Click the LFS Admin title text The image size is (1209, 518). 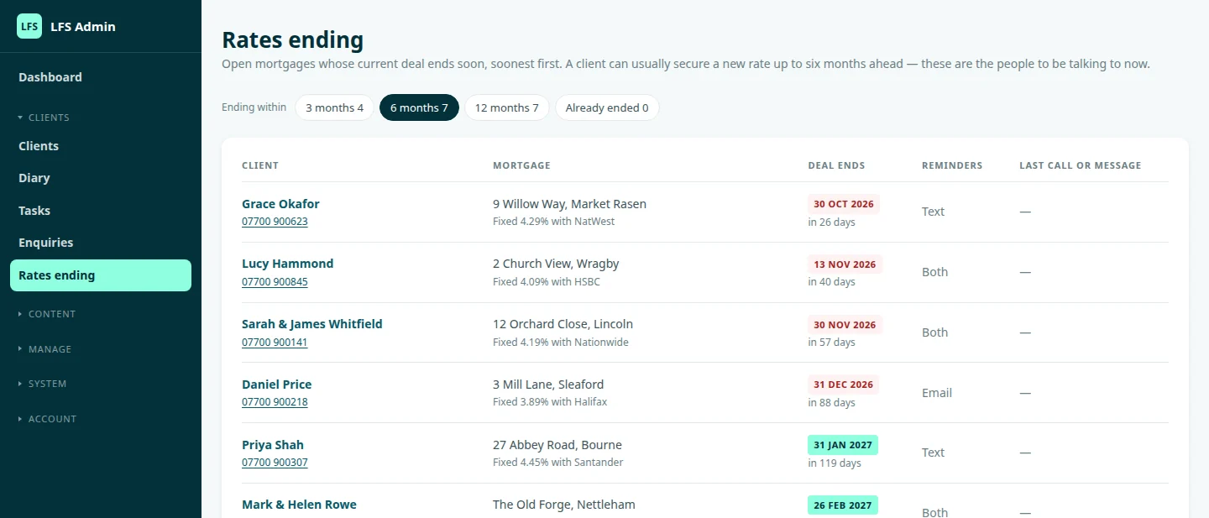[83, 27]
